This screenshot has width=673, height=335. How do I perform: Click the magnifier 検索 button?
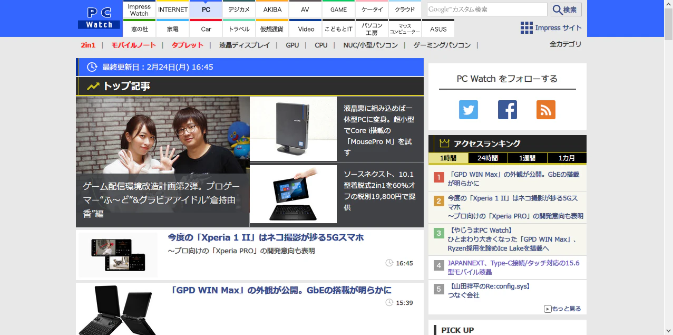567,9
